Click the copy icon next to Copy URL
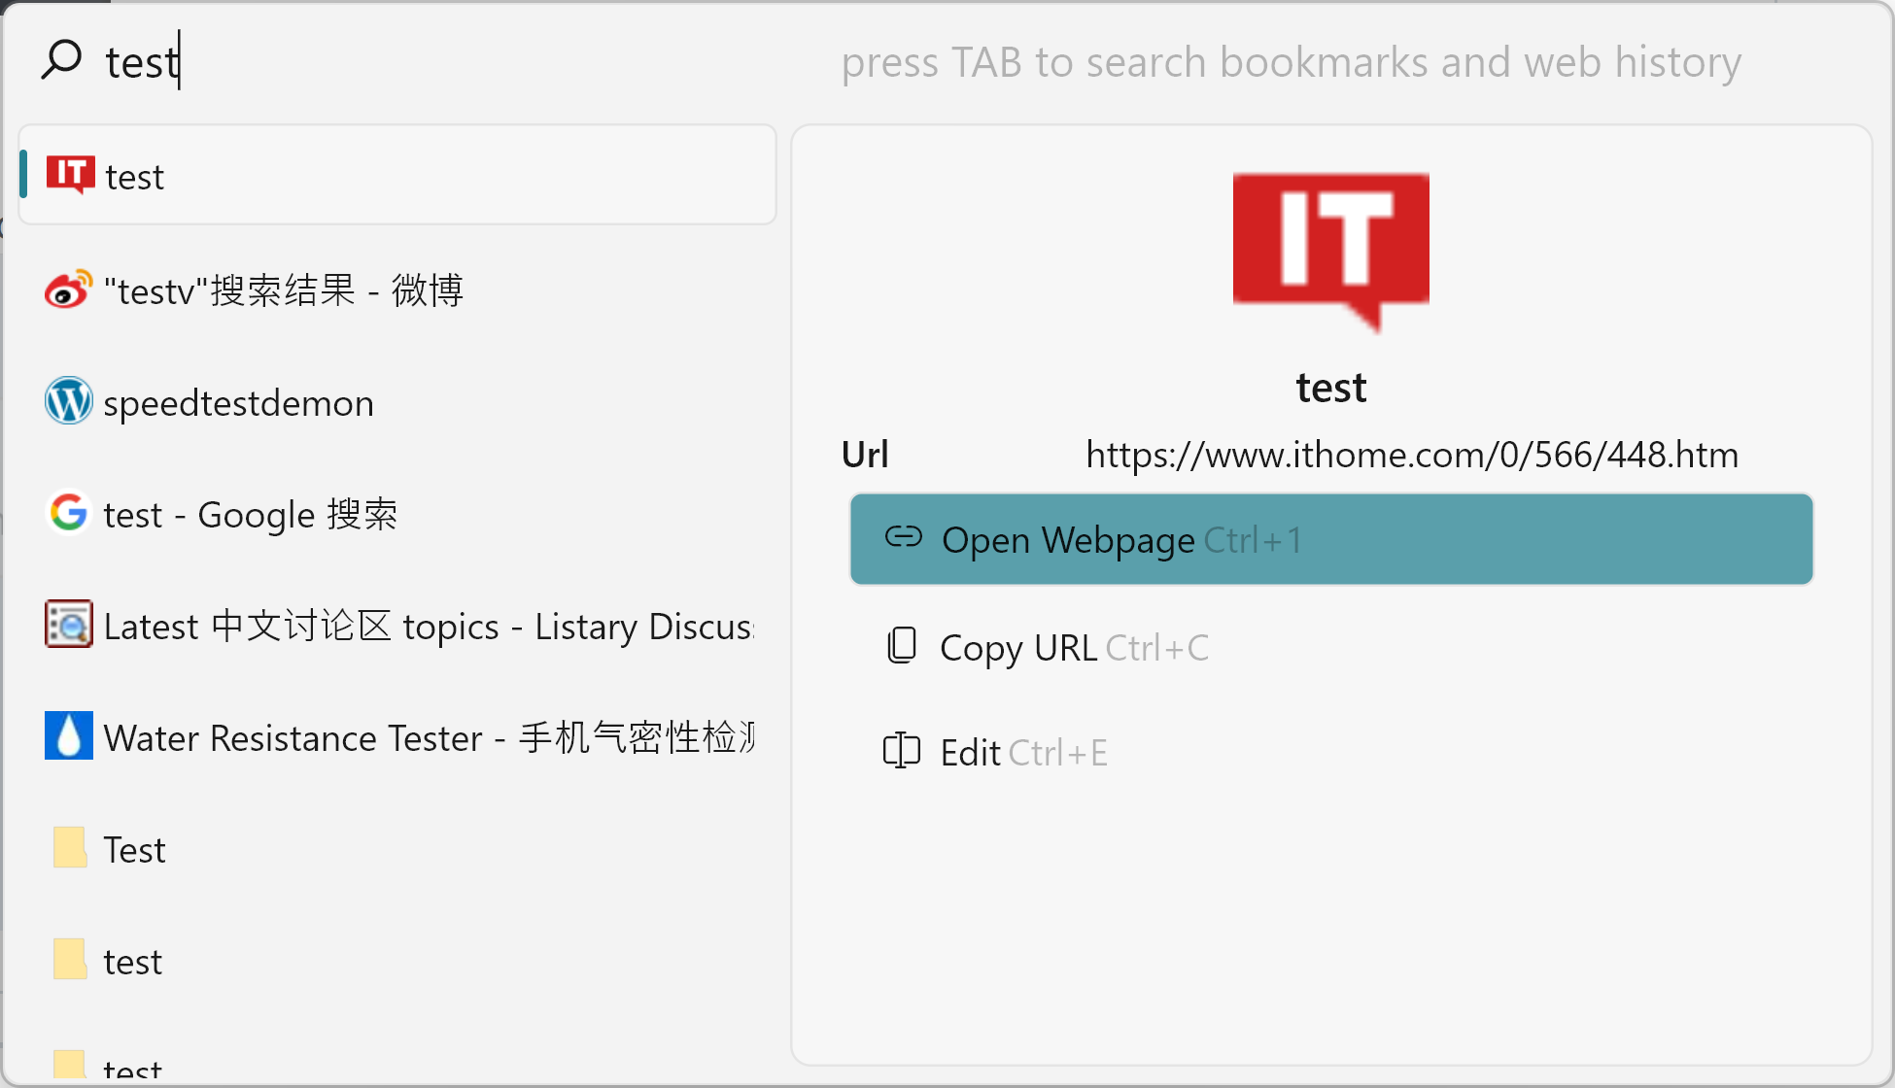 [x=901, y=646]
